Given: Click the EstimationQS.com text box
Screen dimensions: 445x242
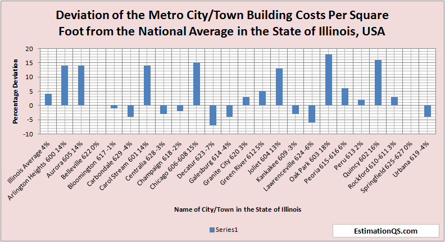Looking at the screenshot, I should (385, 231).
